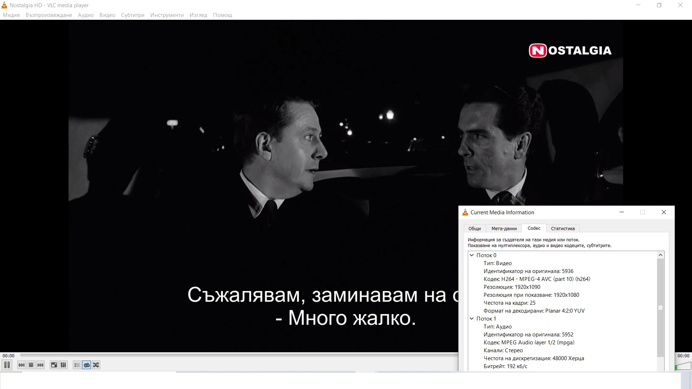Viewport: 692px width, 389px height.
Task: Click the remaining time label on right
Action: pyautogui.click(x=683, y=356)
